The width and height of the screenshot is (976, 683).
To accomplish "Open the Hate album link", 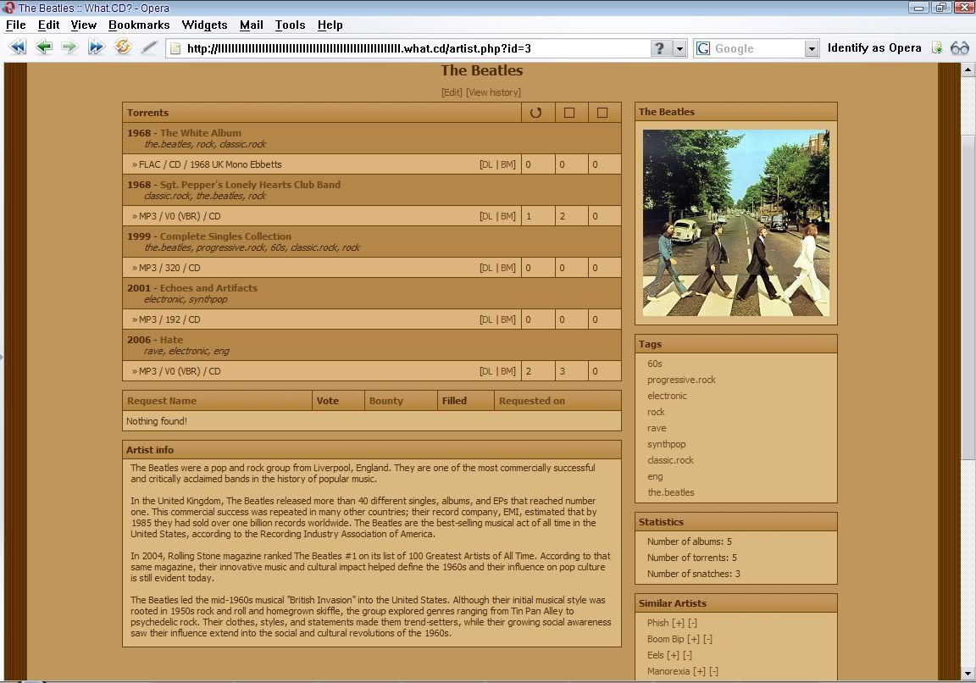I will (171, 339).
